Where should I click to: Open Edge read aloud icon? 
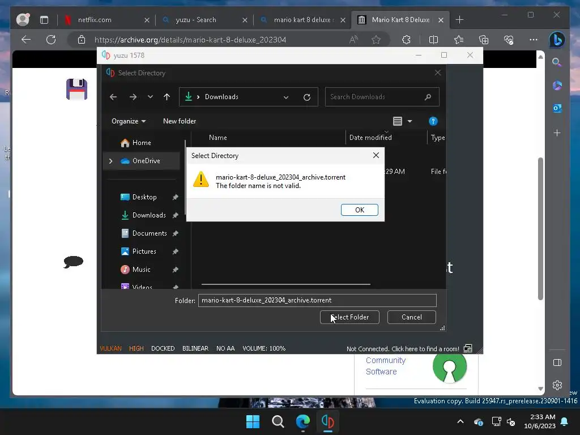pyautogui.click(x=353, y=40)
